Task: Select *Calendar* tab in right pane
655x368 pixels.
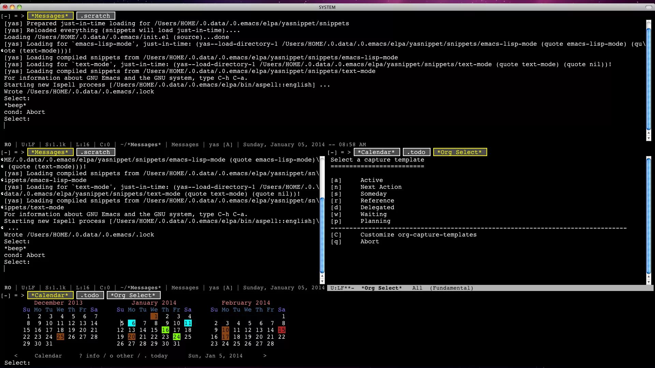Action: pos(376,152)
